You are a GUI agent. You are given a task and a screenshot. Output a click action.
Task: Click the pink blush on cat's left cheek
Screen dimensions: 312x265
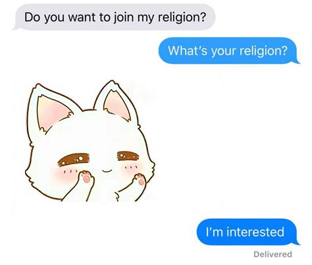point(65,173)
